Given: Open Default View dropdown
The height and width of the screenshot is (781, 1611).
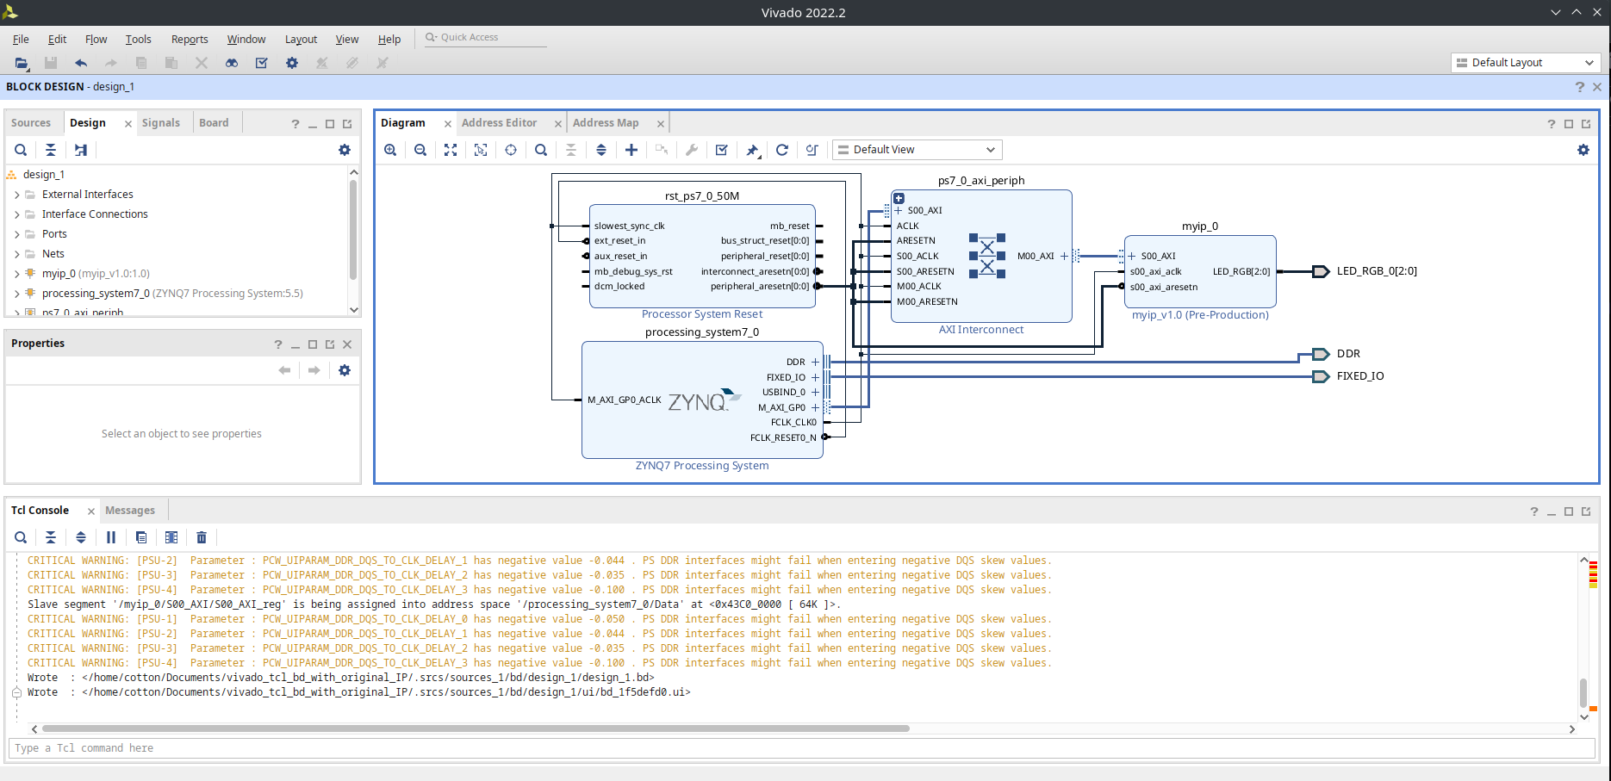Looking at the screenshot, I should click(917, 150).
